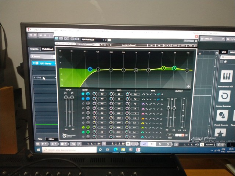Viewport: 235px width, 176px height.
Task: Select band 2 node on EQ graph
Action: 90,69
